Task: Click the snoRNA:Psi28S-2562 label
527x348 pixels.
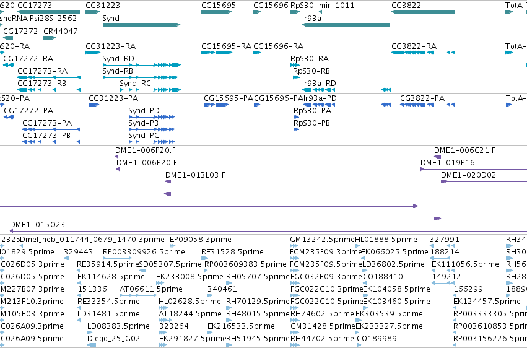Action: click(38, 18)
